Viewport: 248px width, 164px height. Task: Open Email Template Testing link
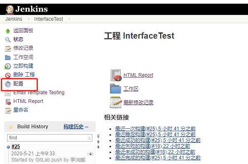pos(39,92)
